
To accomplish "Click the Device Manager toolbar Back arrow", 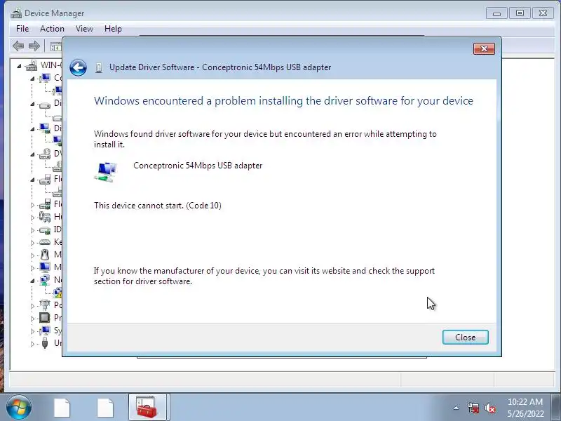I will (x=18, y=46).
